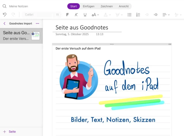Toggle bold formatting
Image resolution: width=184 pixels, height=136 pixels.
(68, 14)
